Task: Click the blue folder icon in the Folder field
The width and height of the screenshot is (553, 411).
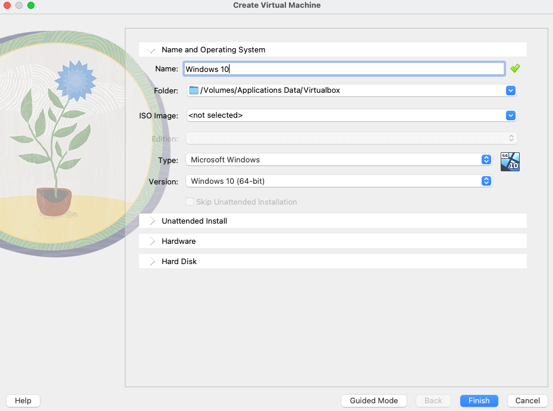Action: [193, 90]
